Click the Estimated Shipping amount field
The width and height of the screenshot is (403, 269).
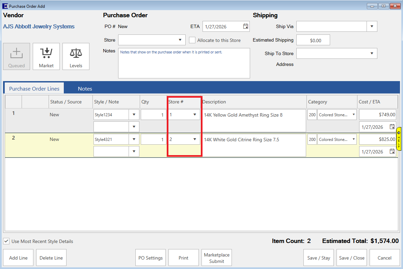(x=313, y=40)
